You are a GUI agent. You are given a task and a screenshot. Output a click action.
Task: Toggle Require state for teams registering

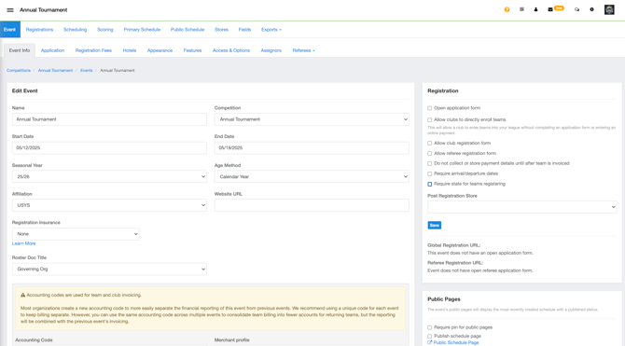point(430,184)
